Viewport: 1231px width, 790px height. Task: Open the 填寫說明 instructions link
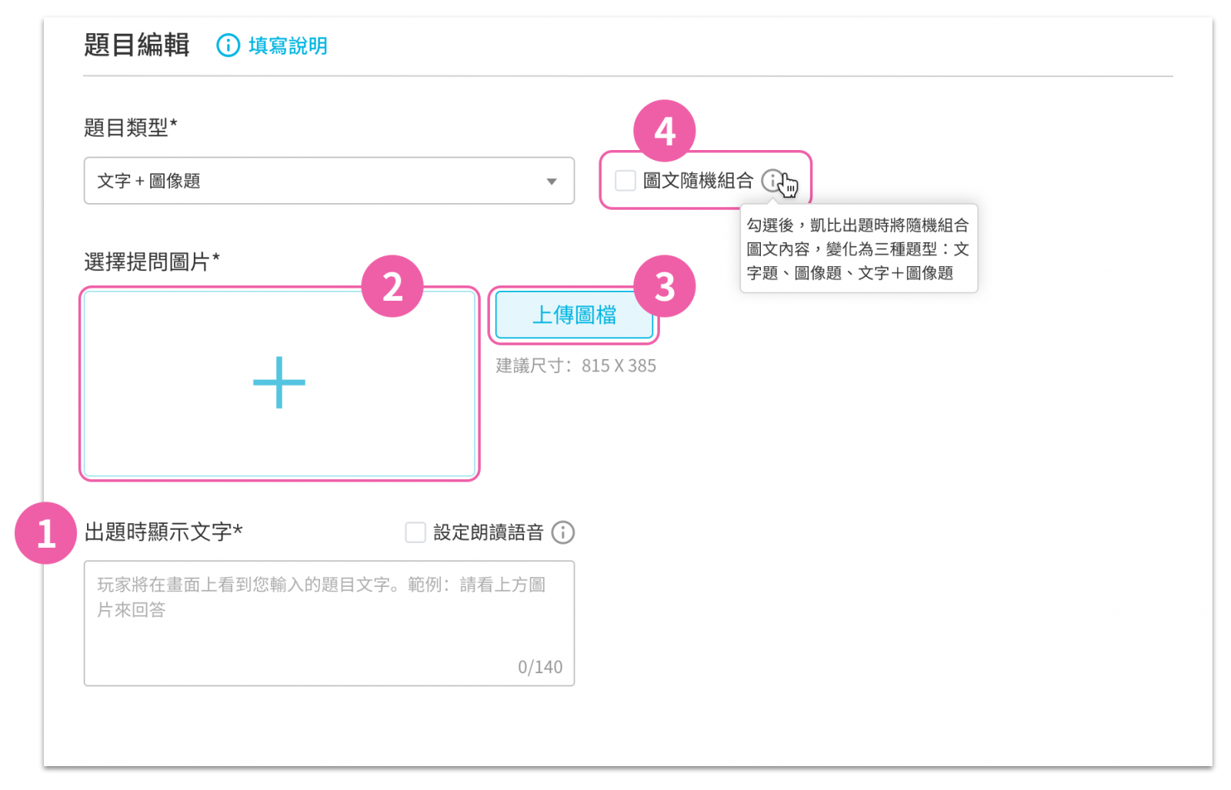288,45
